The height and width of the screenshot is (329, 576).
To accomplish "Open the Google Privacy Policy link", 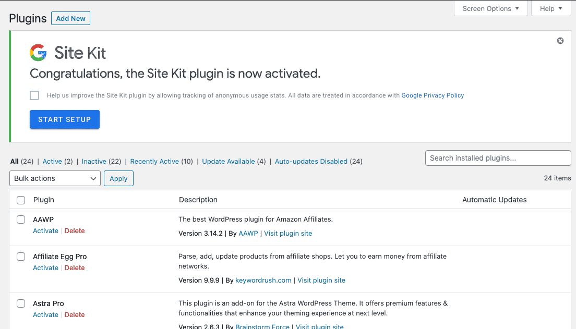I will coord(433,95).
